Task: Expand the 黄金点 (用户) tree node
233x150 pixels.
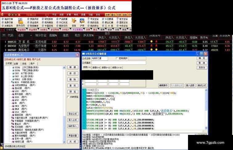Action: pyautogui.click(x=11, y=124)
